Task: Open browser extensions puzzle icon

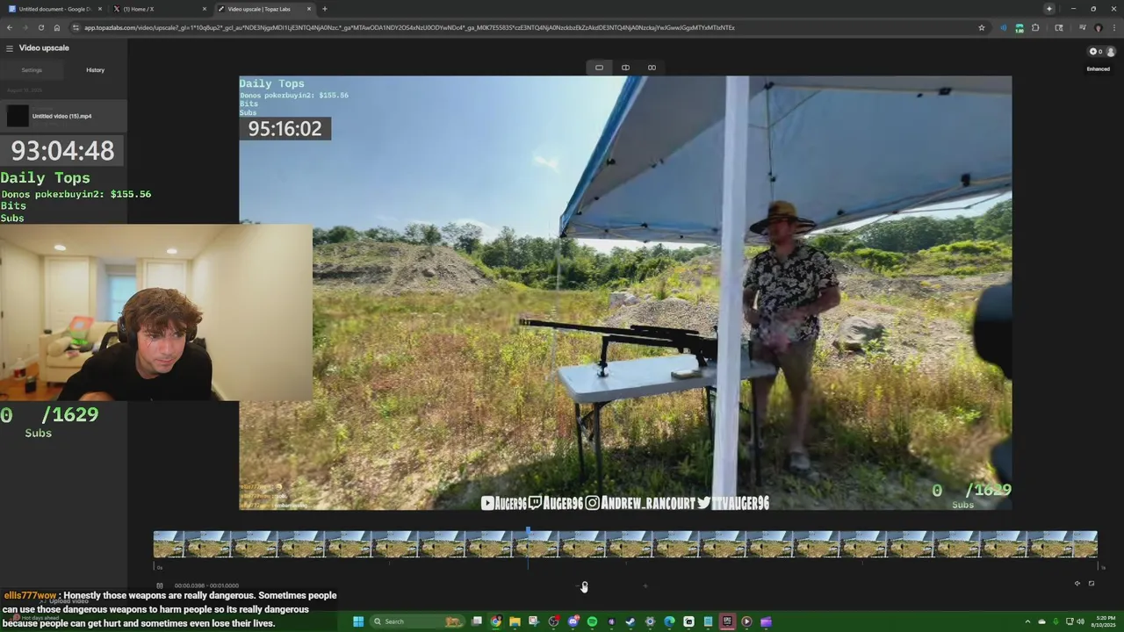Action: 1035,27
